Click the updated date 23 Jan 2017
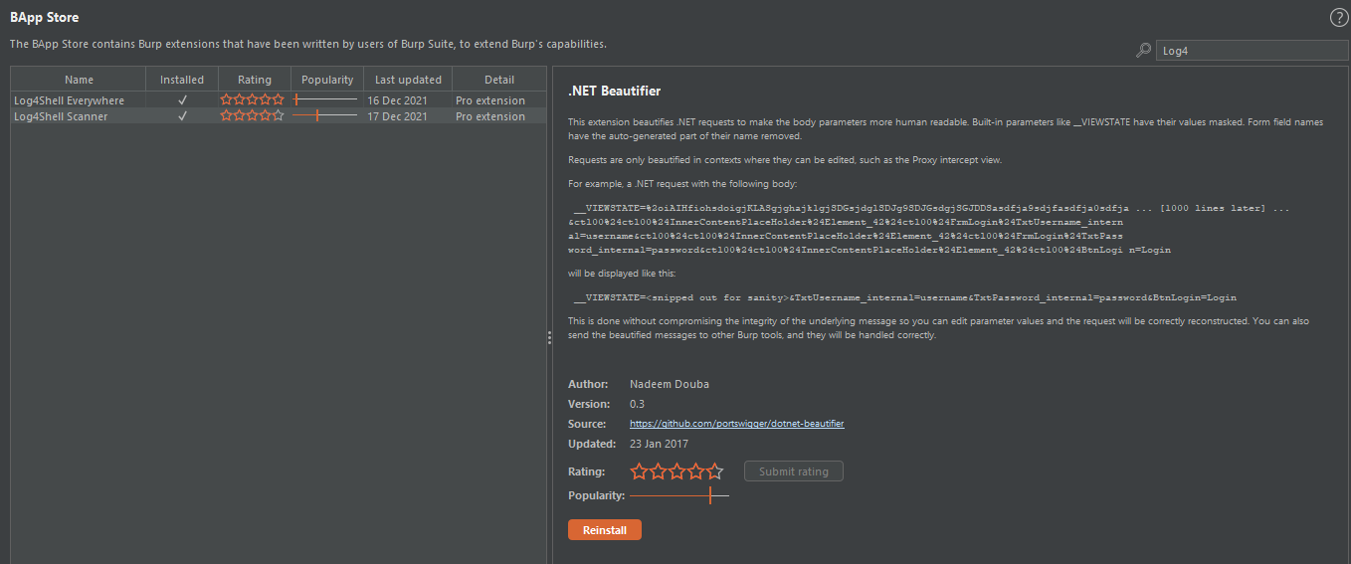 [659, 444]
